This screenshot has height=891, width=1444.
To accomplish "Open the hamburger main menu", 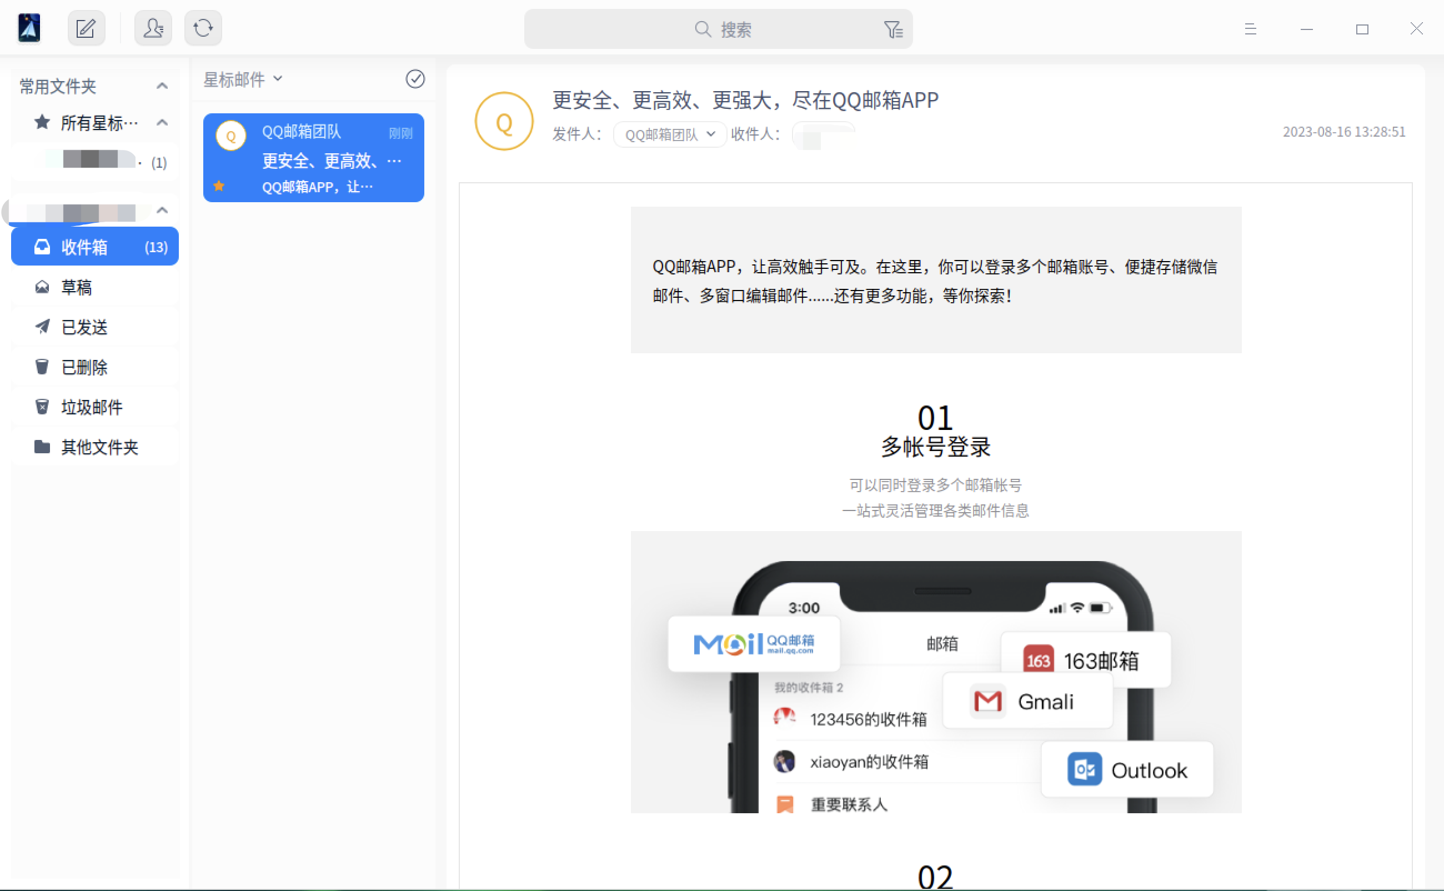I will tap(1250, 29).
